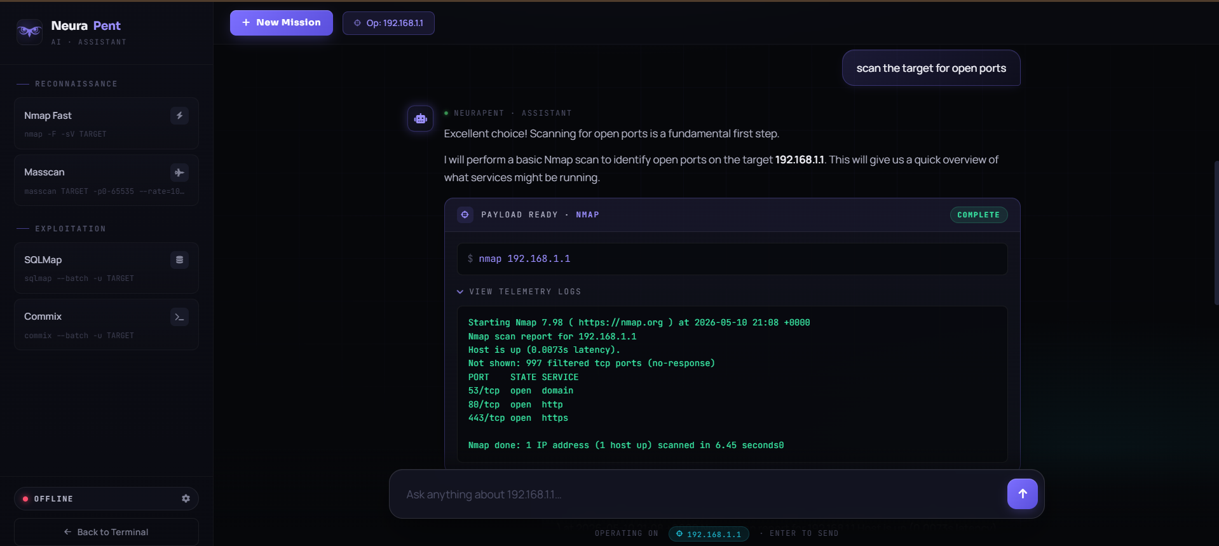Click the '53/tcp open domain' log line
The image size is (1219, 546).
521,391
